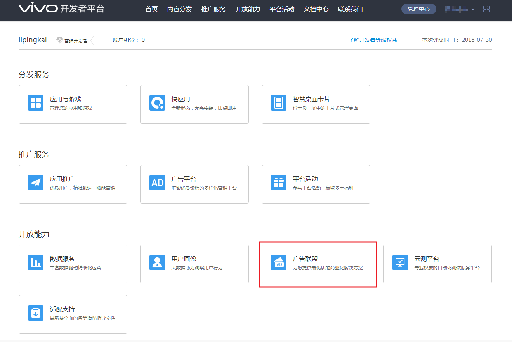Open the 了解开发者等级权益 link
The image size is (512, 342).
pyautogui.click(x=373, y=40)
